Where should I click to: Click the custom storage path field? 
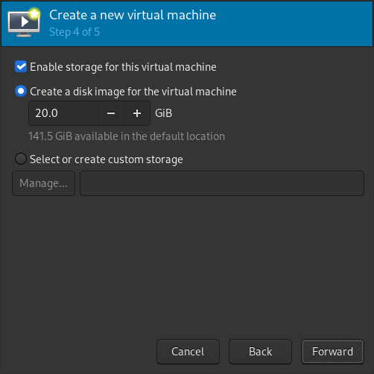pyautogui.click(x=222, y=183)
